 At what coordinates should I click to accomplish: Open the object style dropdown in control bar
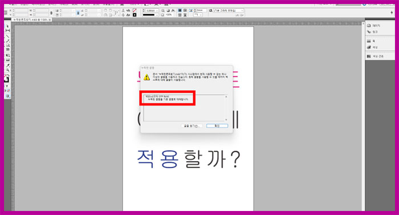click(x=229, y=10)
